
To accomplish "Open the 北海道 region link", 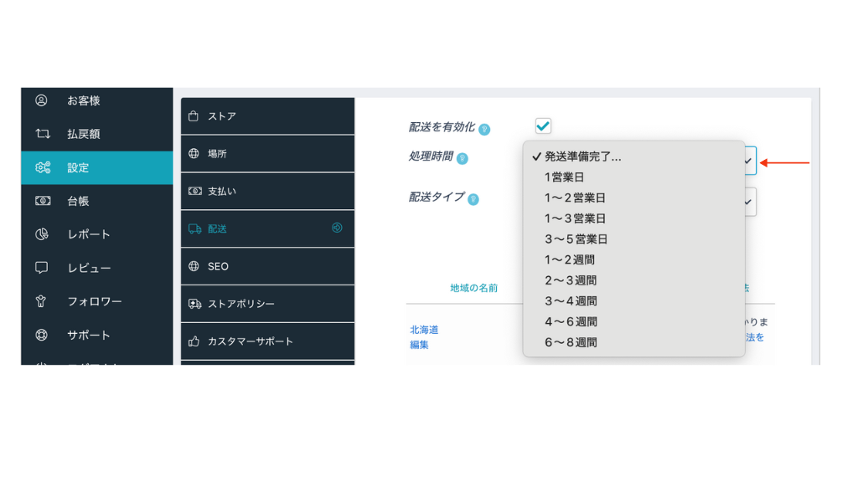I will tap(423, 330).
